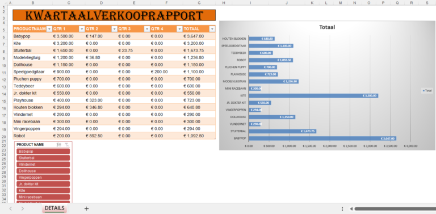The height and width of the screenshot is (214, 436).
Task: Click the Playhouse QTR 2 cell € 323.00
Action: pyautogui.click(x=101, y=100)
